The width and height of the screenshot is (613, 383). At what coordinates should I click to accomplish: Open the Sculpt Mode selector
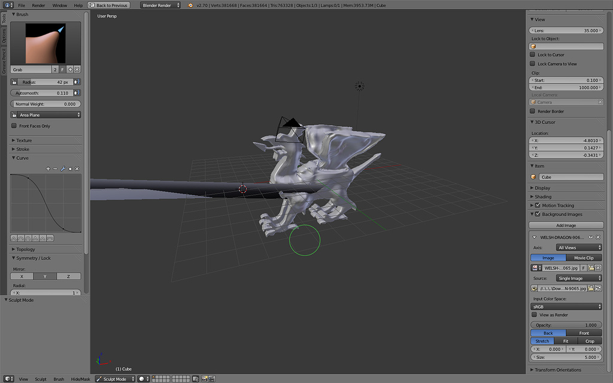point(116,379)
